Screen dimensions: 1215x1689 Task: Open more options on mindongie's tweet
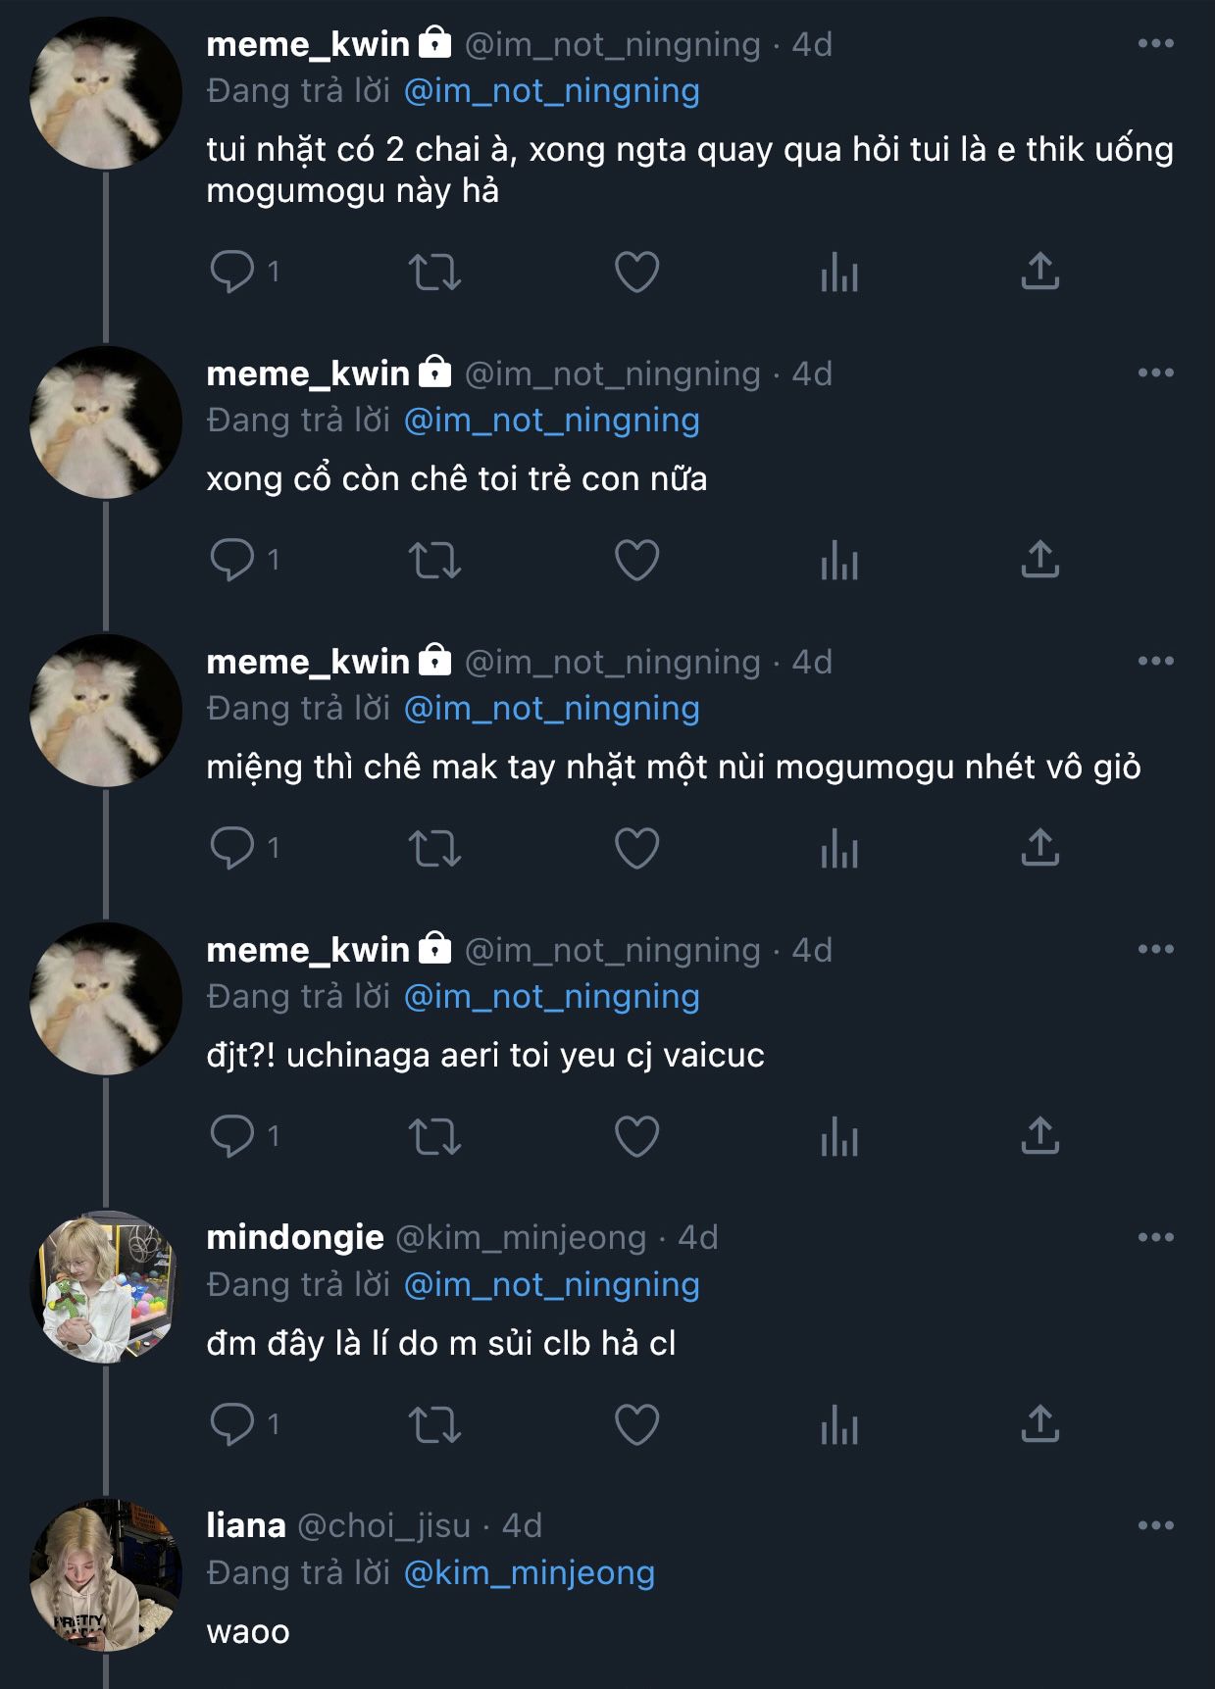(x=1156, y=1237)
